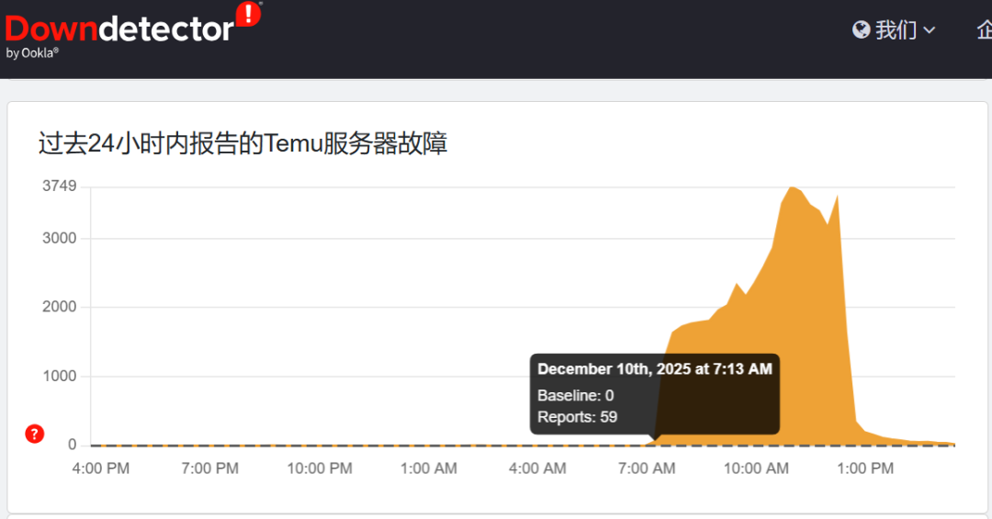Image resolution: width=992 pixels, height=519 pixels.
Task: Open the partially visible 企 menu item
Action: (983, 30)
